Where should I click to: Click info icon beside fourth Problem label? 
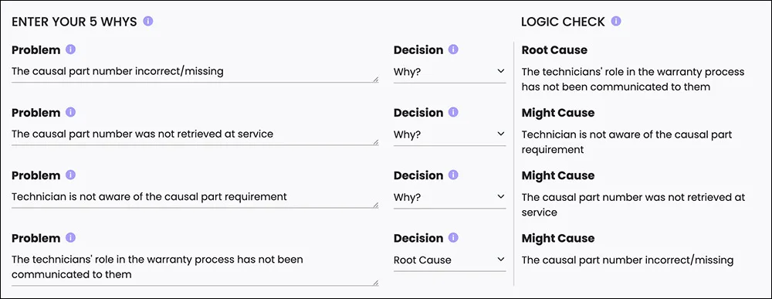[71, 237]
